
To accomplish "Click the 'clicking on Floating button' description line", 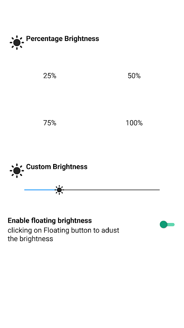I will pyautogui.click(x=63, y=230).
